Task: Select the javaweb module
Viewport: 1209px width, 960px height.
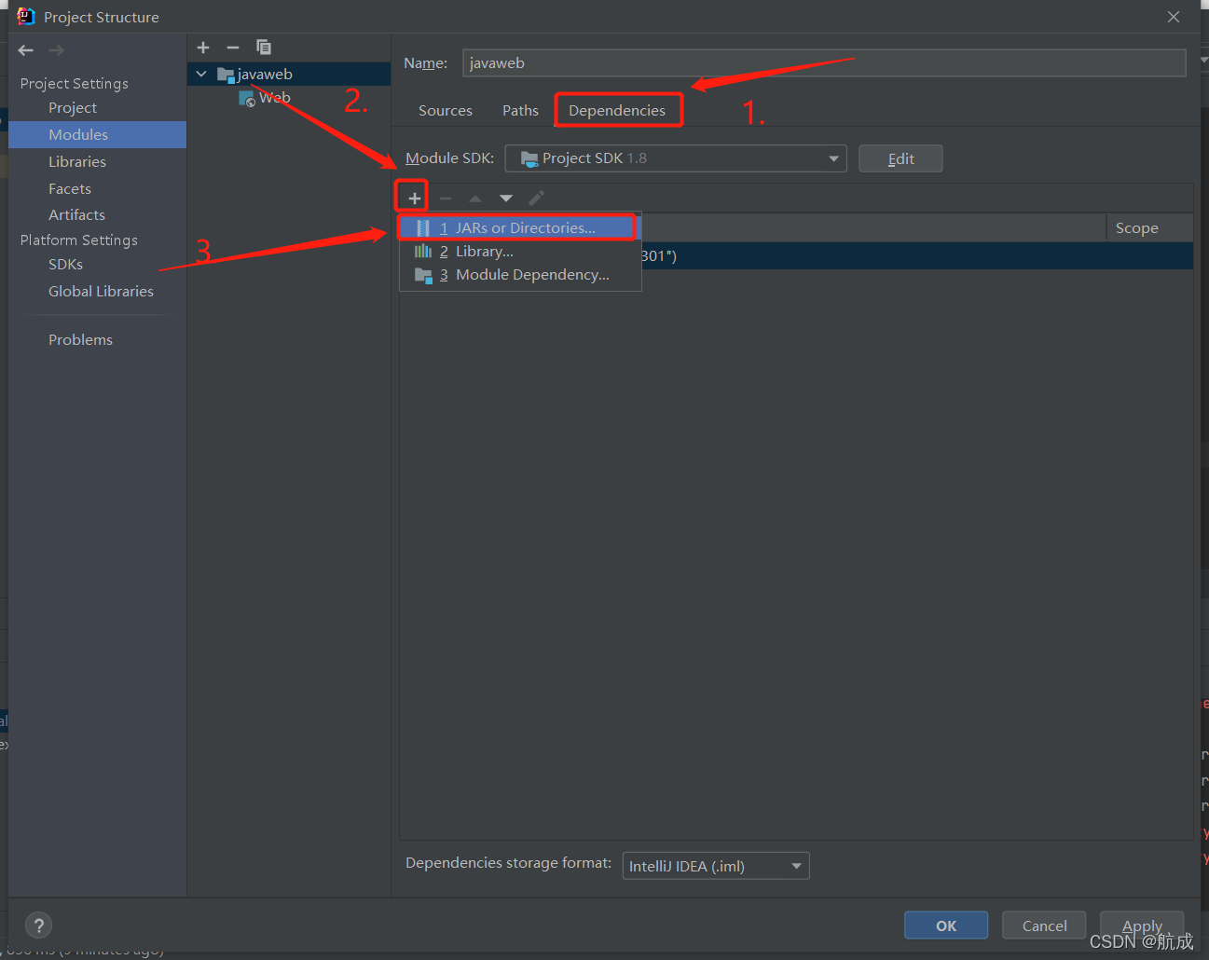Action: pyautogui.click(x=289, y=74)
